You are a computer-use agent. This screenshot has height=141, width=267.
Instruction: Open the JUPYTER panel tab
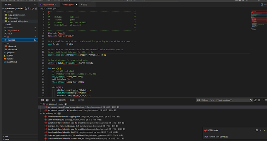tap(81, 100)
